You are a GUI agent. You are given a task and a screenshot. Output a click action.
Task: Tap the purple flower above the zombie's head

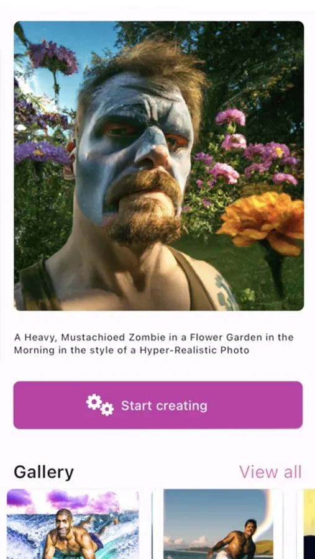[53, 57]
